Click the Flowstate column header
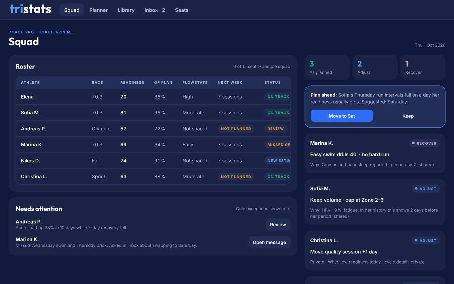 click(x=195, y=83)
